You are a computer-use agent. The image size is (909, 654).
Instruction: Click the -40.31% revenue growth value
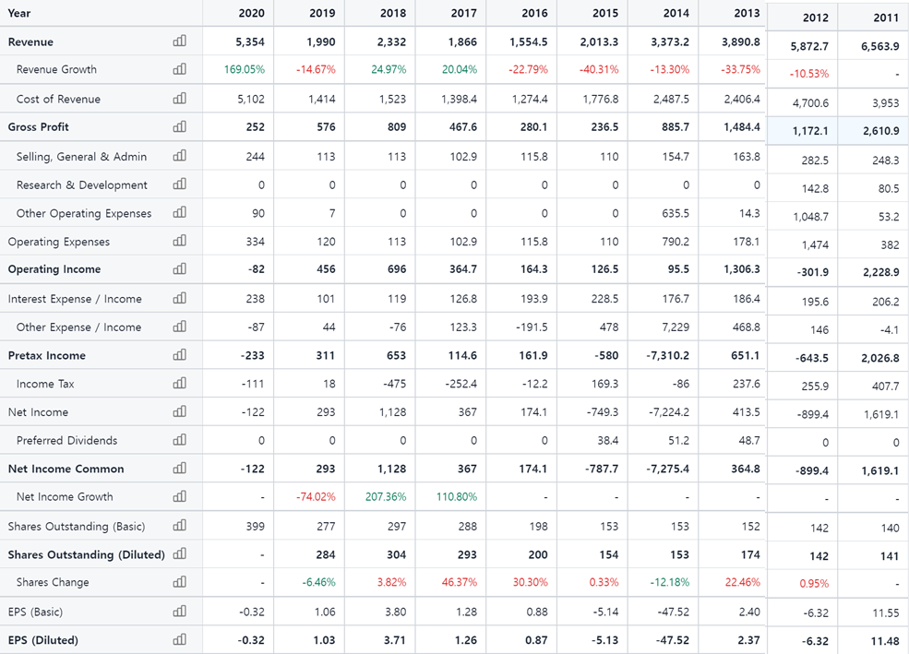coord(599,69)
